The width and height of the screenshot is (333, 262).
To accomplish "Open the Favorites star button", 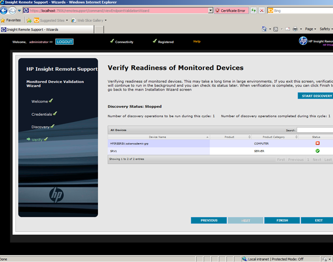I will [11, 20].
